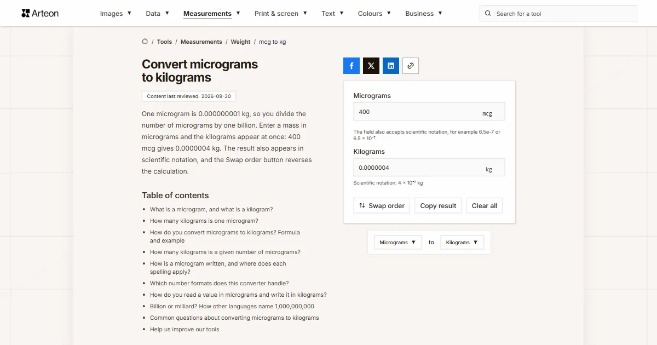Copy page link via chain icon
The width and height of the screenshot is (657, 345).
click(x=411, y=66)
